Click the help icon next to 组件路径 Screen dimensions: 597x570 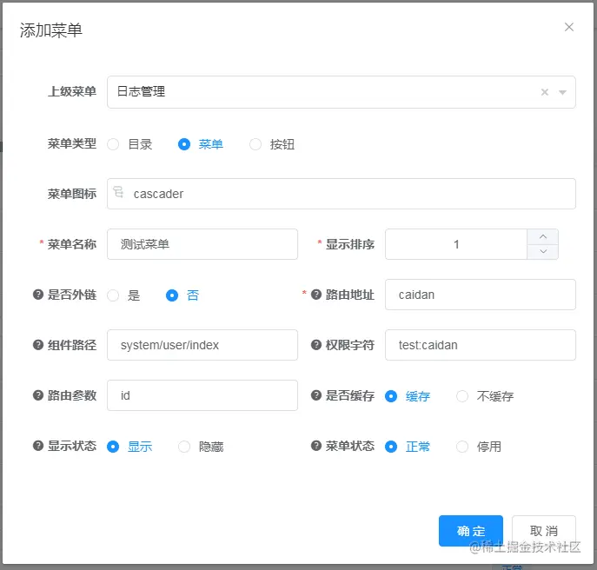point(38,345)
